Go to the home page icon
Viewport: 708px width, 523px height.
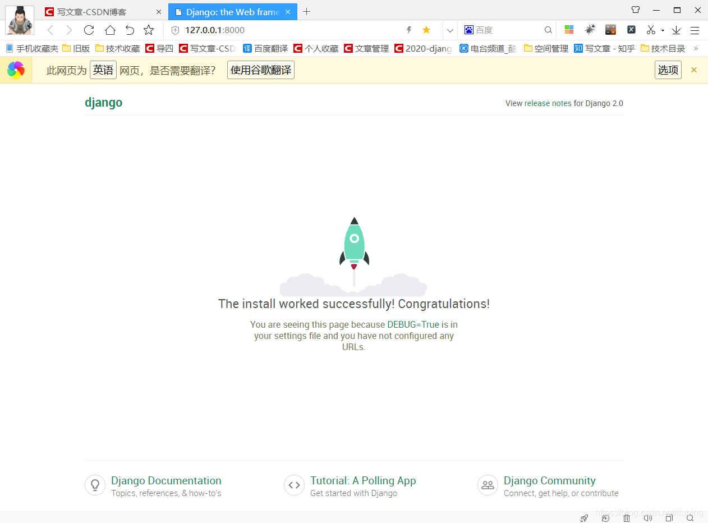click(x=110, y=30)
